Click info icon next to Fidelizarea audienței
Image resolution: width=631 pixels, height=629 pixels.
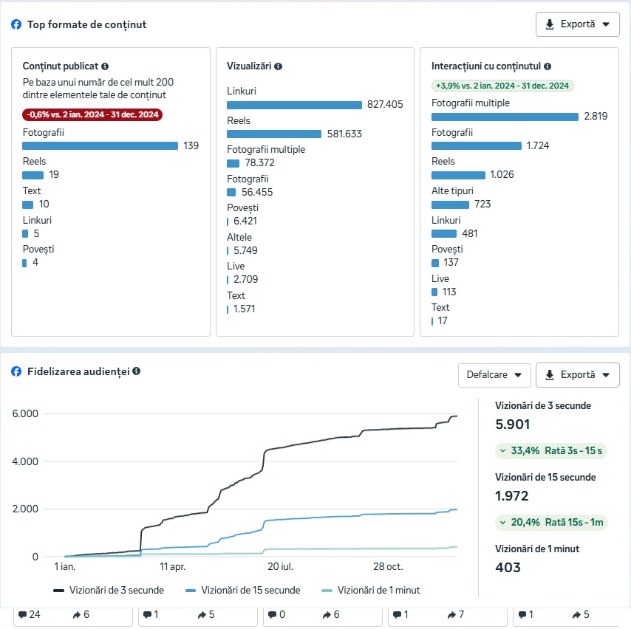(x=137, y=371)
